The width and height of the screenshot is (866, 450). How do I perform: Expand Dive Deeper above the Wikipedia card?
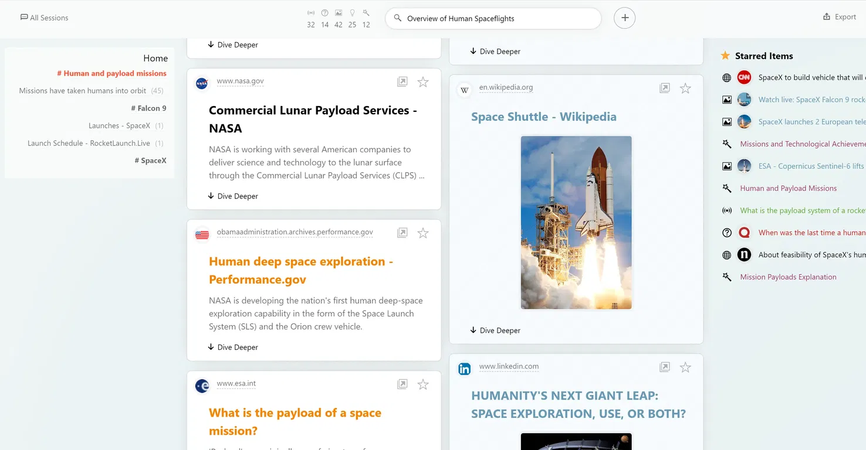pyautogui.click(x=495, y=52)
